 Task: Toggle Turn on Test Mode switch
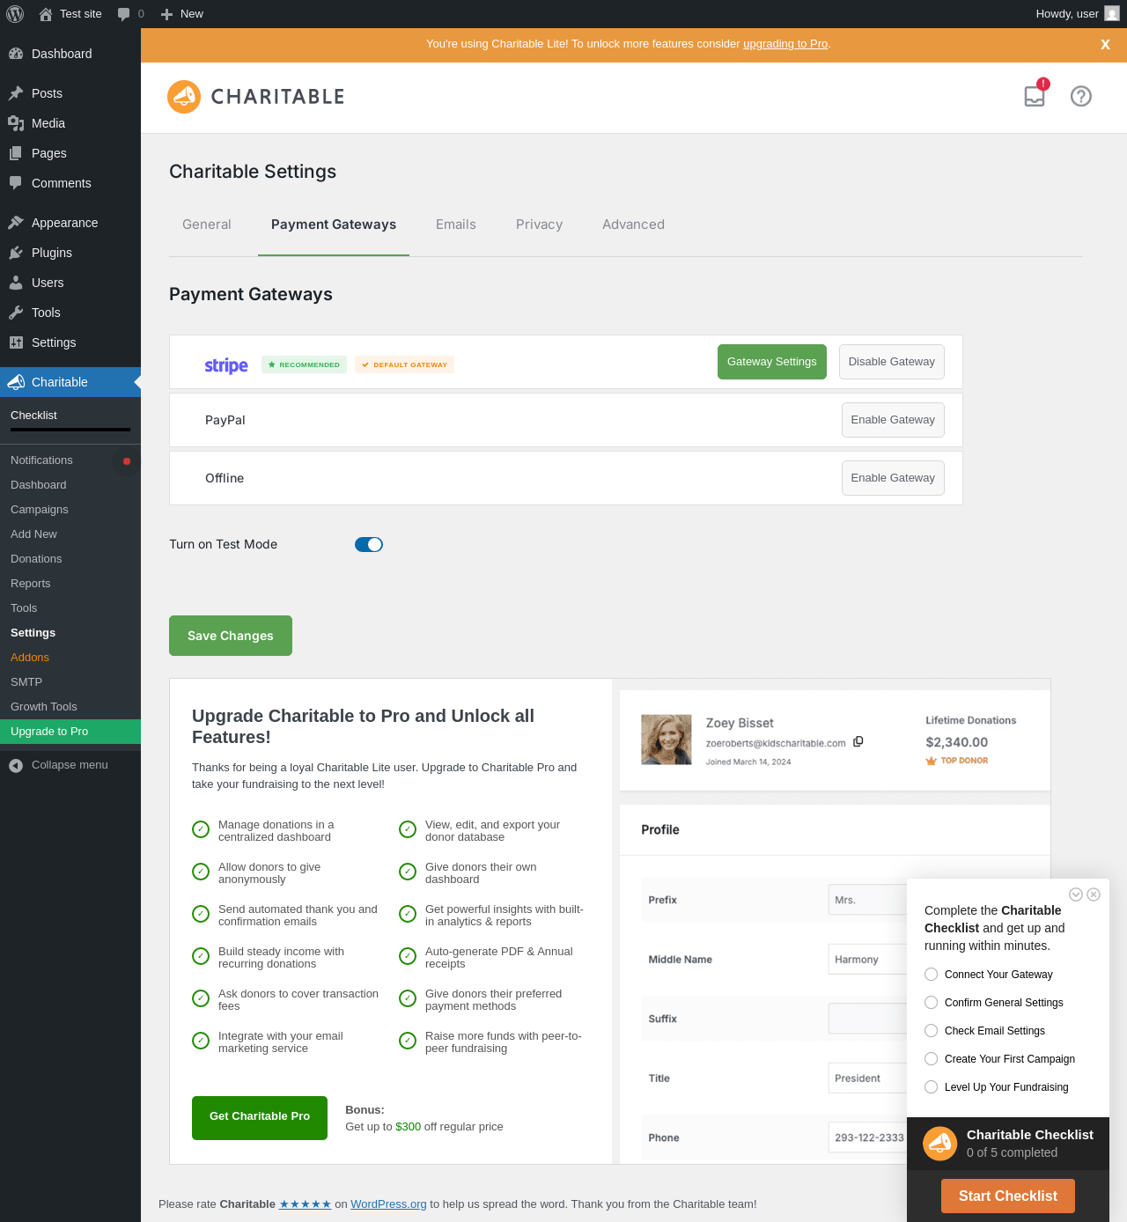(x=369, y=545)
